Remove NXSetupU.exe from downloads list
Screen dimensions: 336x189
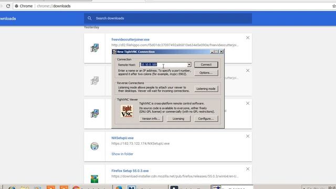coord(248,136)
